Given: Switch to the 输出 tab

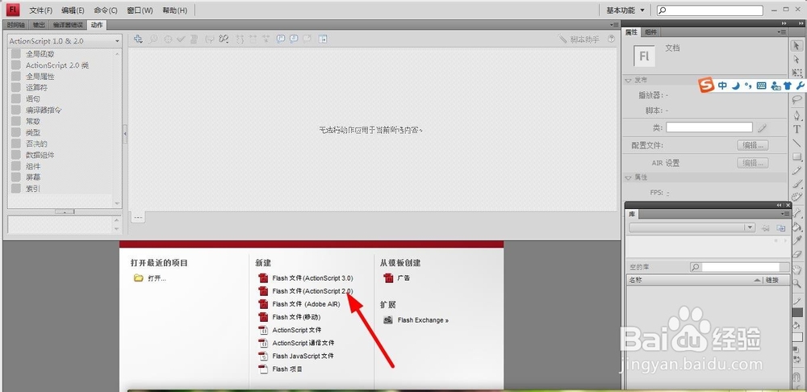Looking at the screenshot, I should click(39, 25).
